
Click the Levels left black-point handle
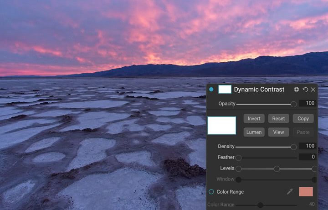point(238,169)
